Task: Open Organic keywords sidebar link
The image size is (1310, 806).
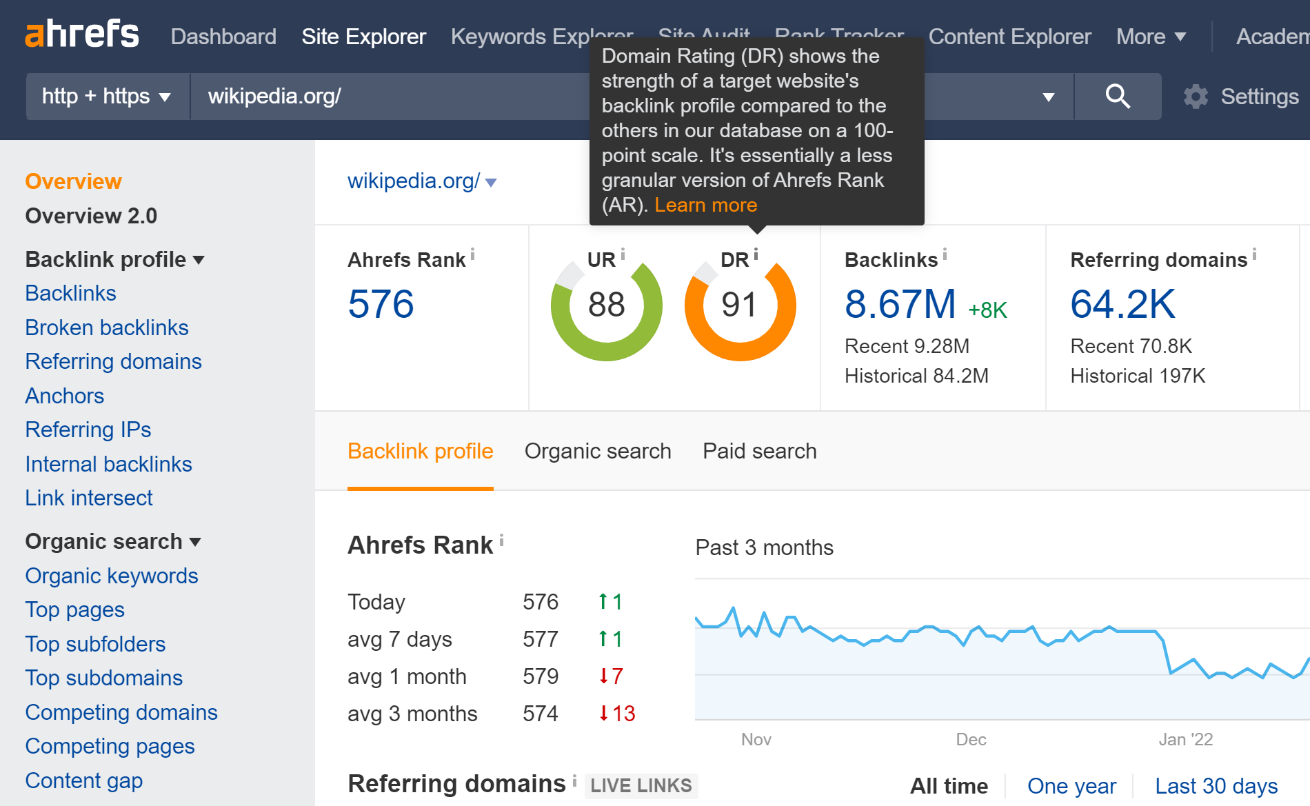Action: (x=112, y=576)
